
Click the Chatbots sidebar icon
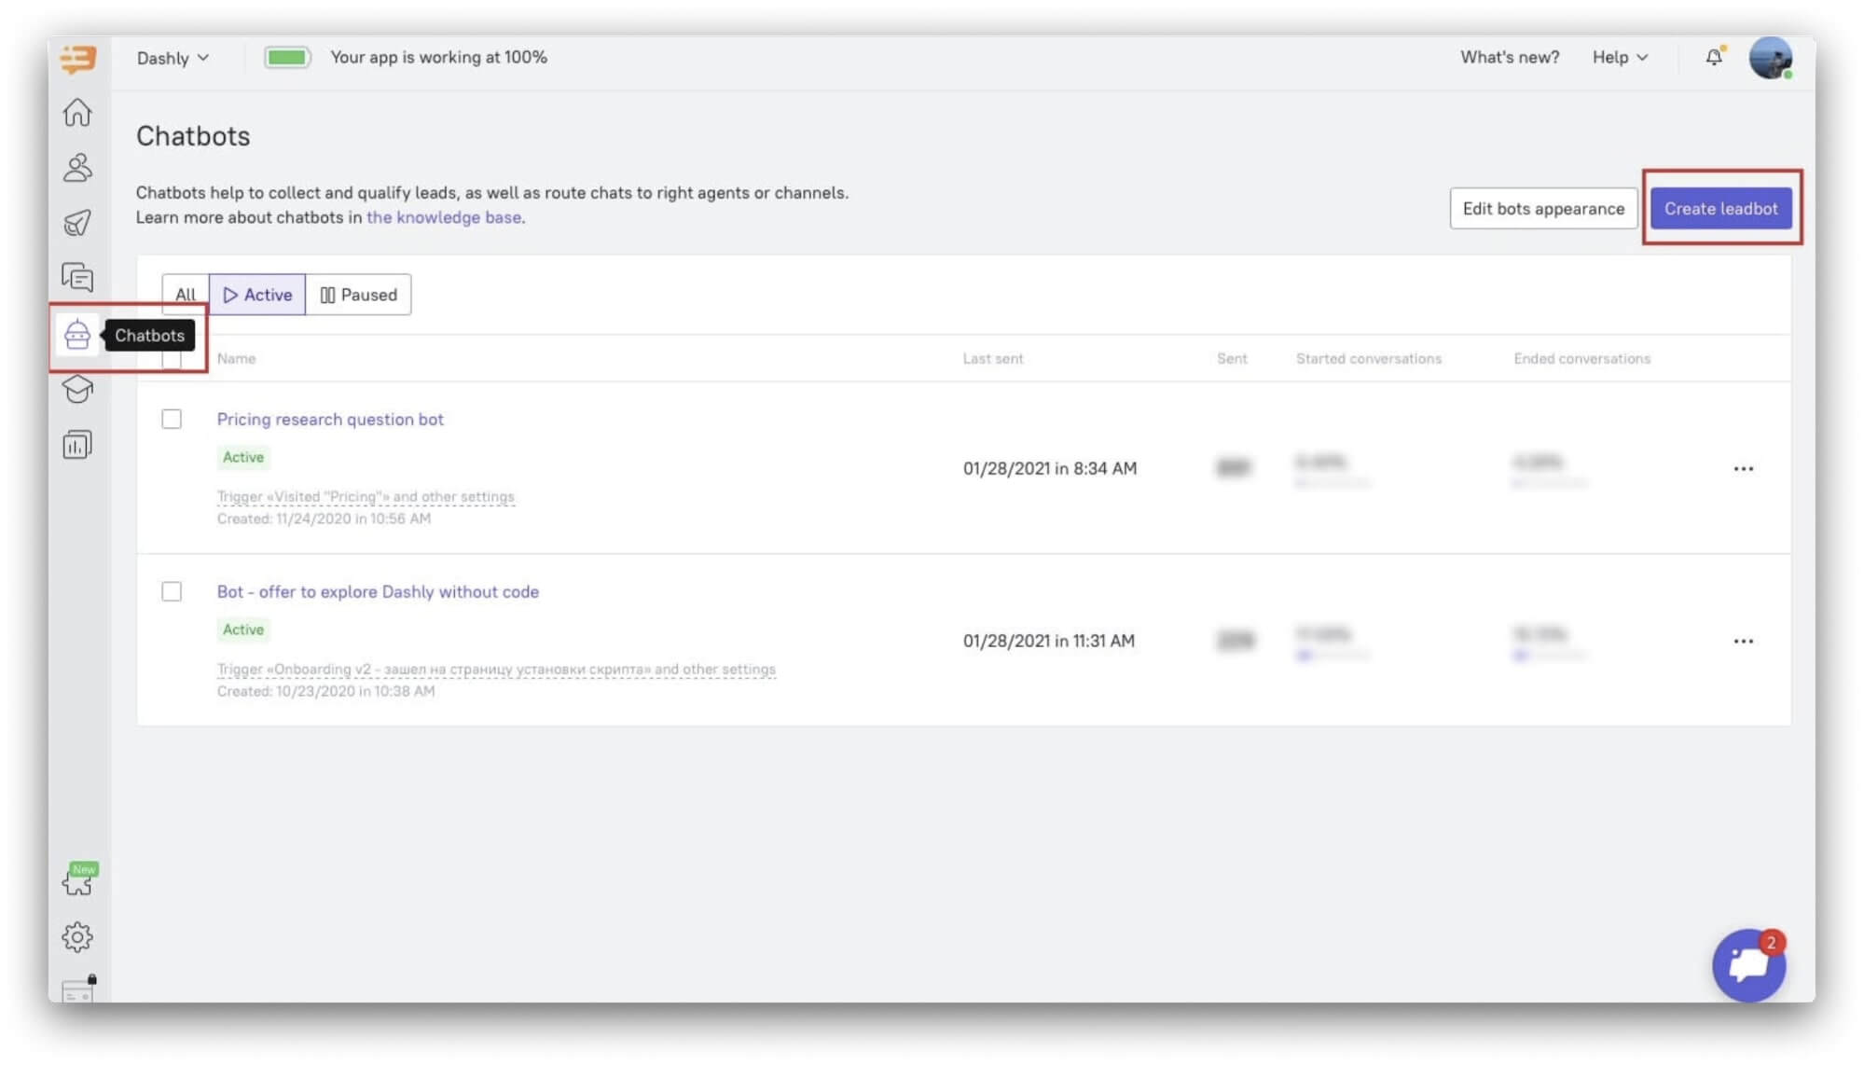76,334
